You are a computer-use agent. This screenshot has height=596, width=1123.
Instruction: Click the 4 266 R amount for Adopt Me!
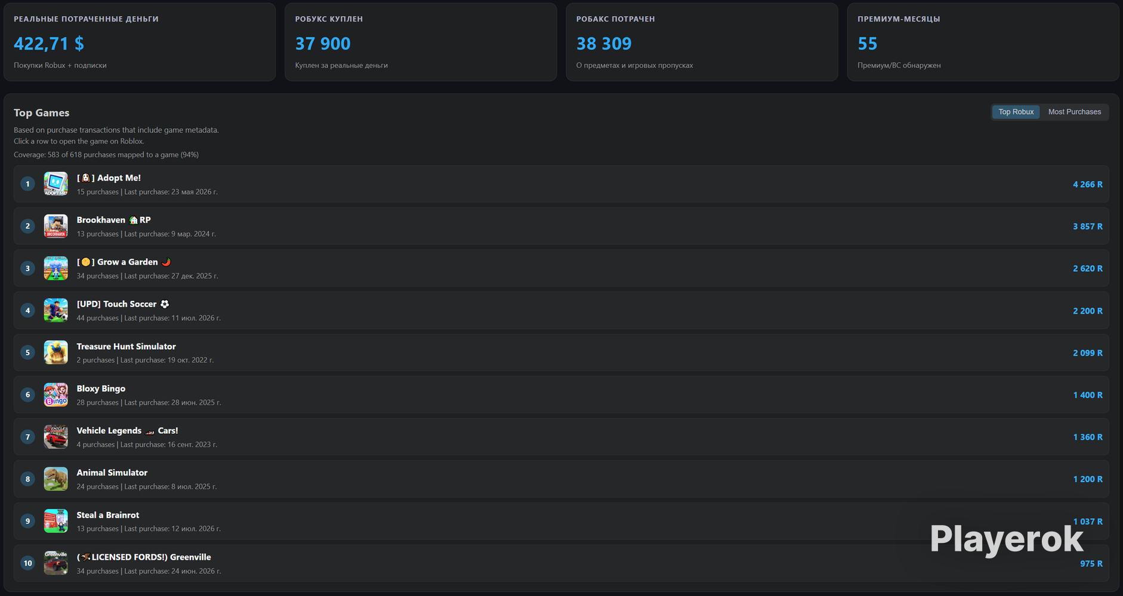pyautogui.click(x=1087, y=185)
